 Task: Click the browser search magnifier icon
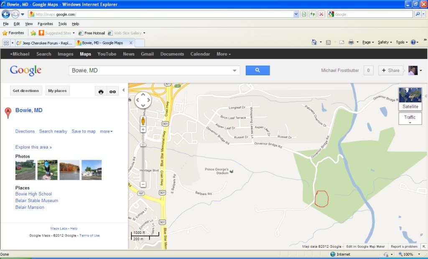pyautogui.click(x=418, y=14)
